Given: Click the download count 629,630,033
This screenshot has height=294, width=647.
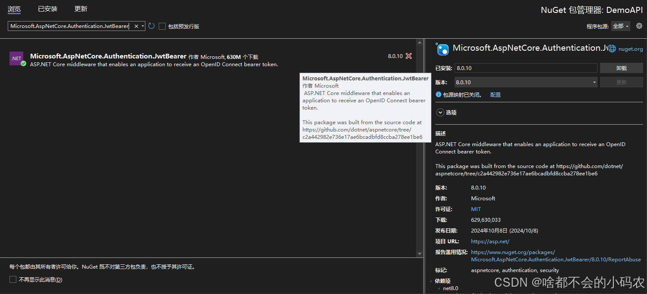Looking at the screenshot, I should (x=486, y=220).
